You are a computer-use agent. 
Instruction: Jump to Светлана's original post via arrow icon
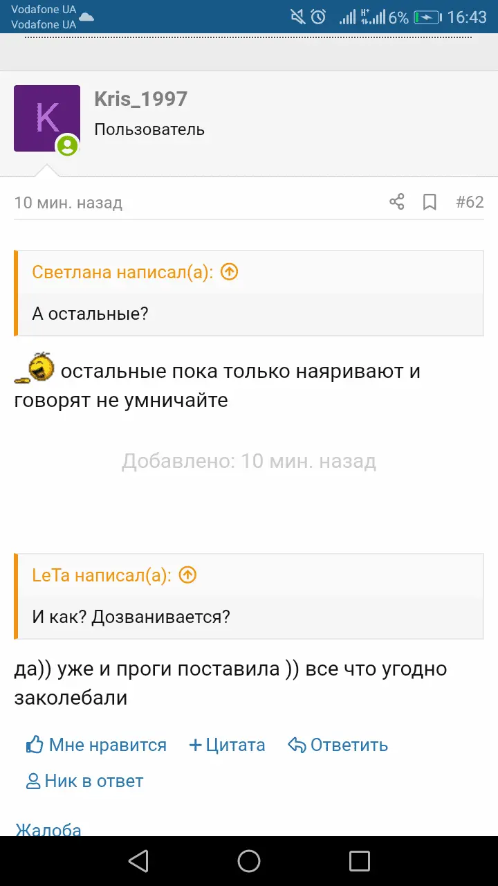tap(229, 272)
